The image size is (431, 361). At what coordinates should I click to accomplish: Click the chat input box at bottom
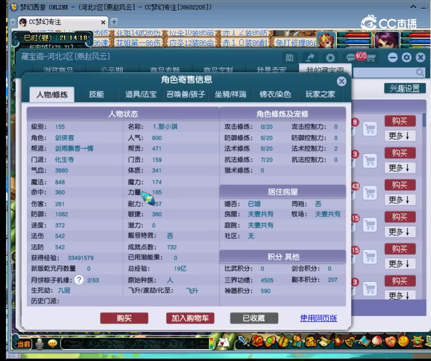tap(135, 343)
